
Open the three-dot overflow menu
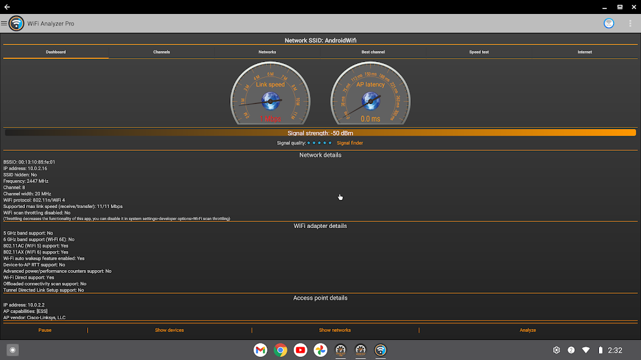[x=630, y=24]
